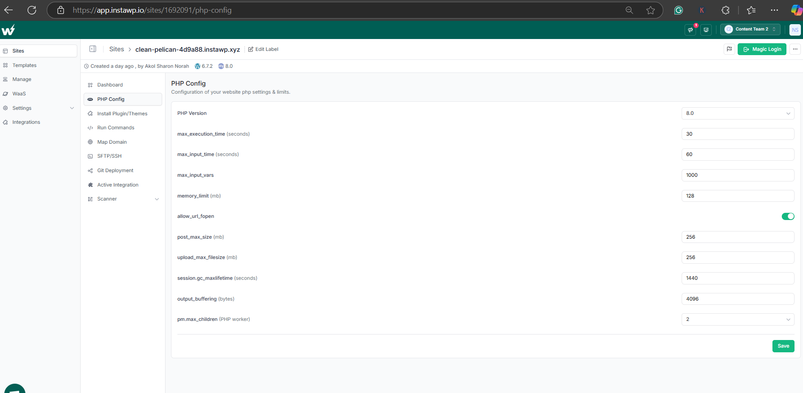The width and height of the screenshot is (803, 393).
Task: Click the max_input_time input field
Action: [738, 154]
